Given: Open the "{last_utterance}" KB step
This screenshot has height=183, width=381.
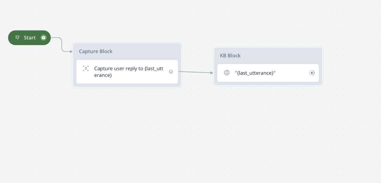Looking at the screenshot, I should click(268, 73).
